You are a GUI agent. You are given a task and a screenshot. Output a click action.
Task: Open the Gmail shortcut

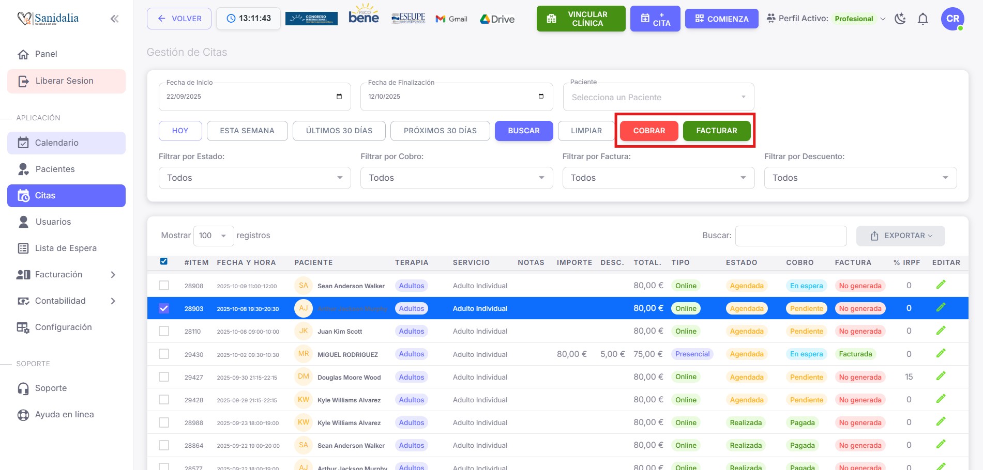(451, 19)
